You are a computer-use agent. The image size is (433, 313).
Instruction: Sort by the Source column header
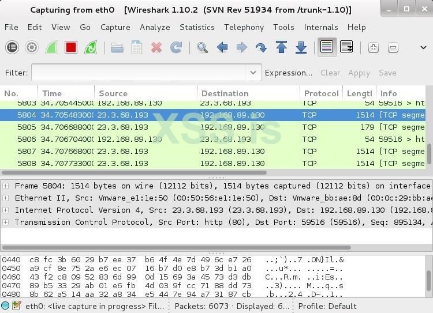[x=146, y=93]
